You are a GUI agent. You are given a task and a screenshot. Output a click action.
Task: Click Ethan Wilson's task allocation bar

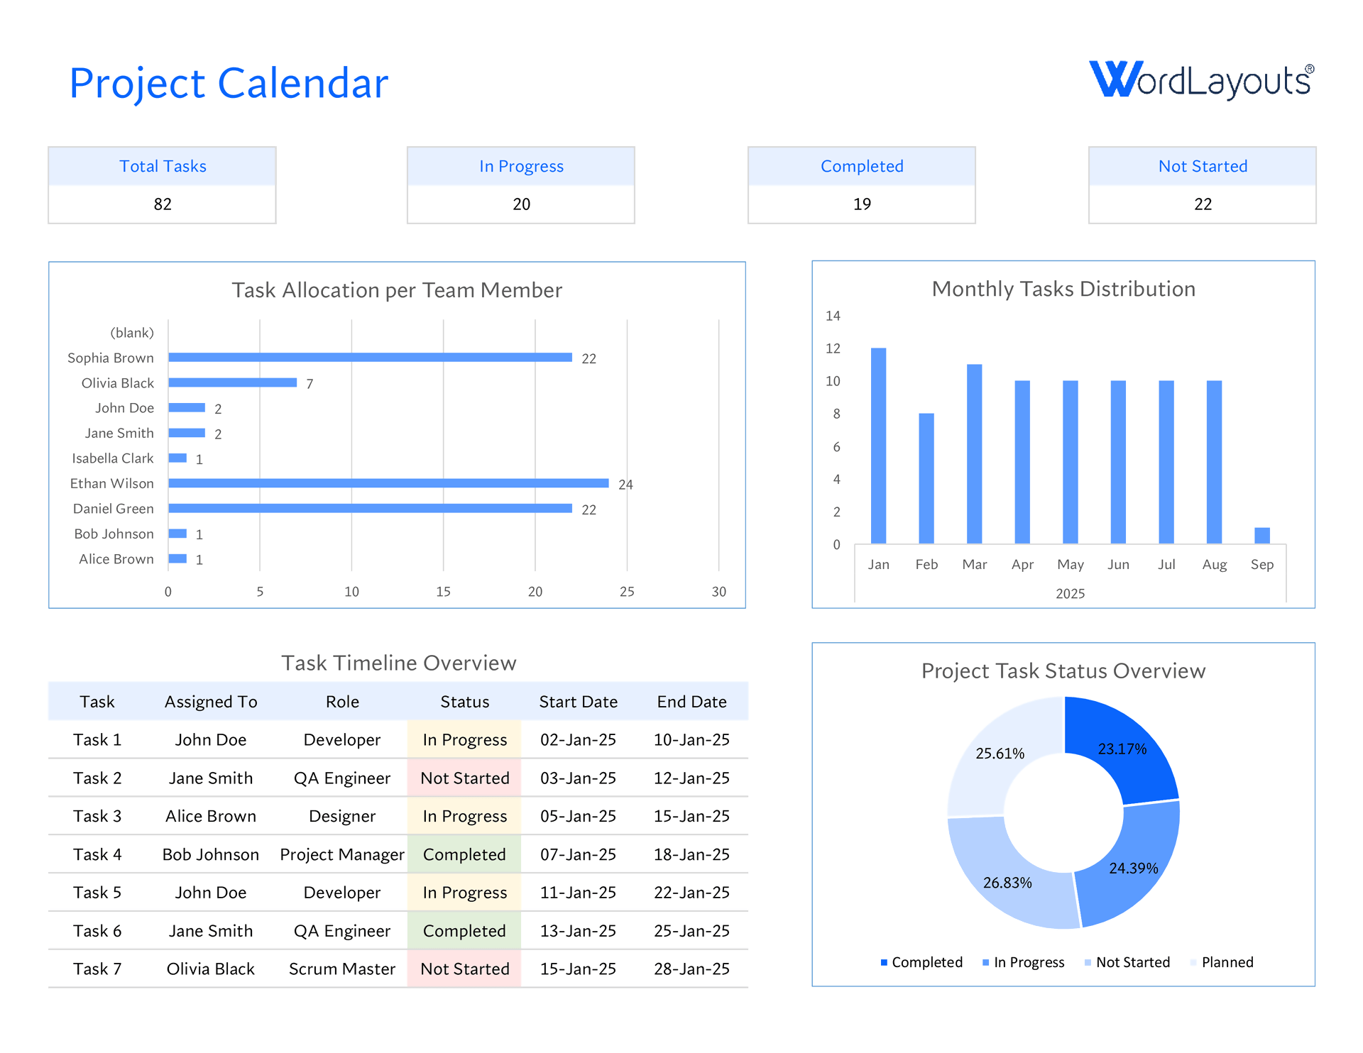[387, 483]
